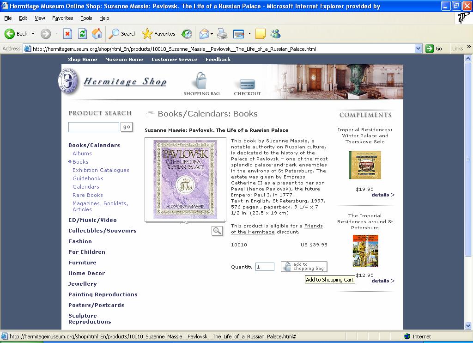The width and height of the screenshot is (473, 343).
Task: Open the Posters/Postcards category
Action: (x=96, y=305)
